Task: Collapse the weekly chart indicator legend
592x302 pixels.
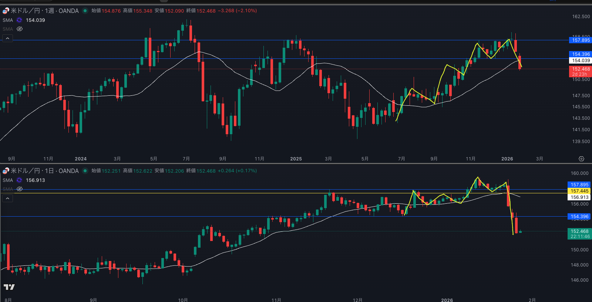Action: (x=7, y=38)
